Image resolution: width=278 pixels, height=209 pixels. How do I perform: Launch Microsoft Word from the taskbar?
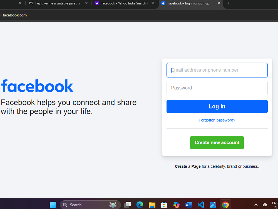[x=189, y=205]
